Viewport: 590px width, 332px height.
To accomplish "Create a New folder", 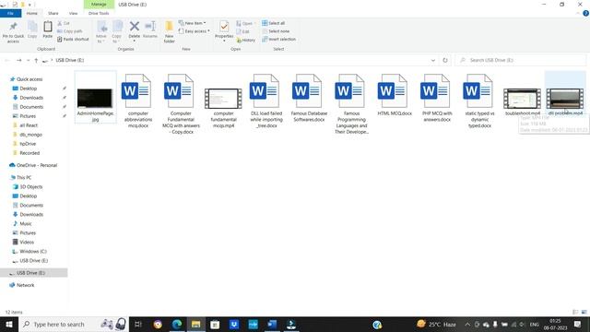I will click(170, 31).
